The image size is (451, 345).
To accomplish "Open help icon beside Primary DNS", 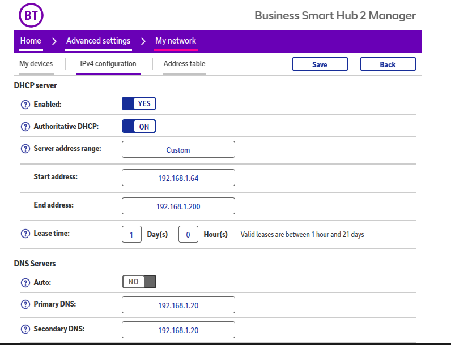I will pos(25,304).
